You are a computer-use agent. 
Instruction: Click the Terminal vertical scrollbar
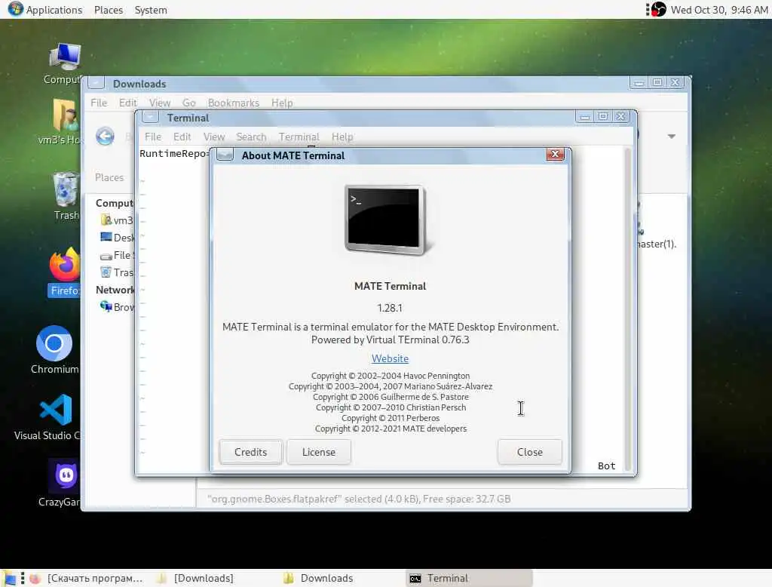coord(627,309)
